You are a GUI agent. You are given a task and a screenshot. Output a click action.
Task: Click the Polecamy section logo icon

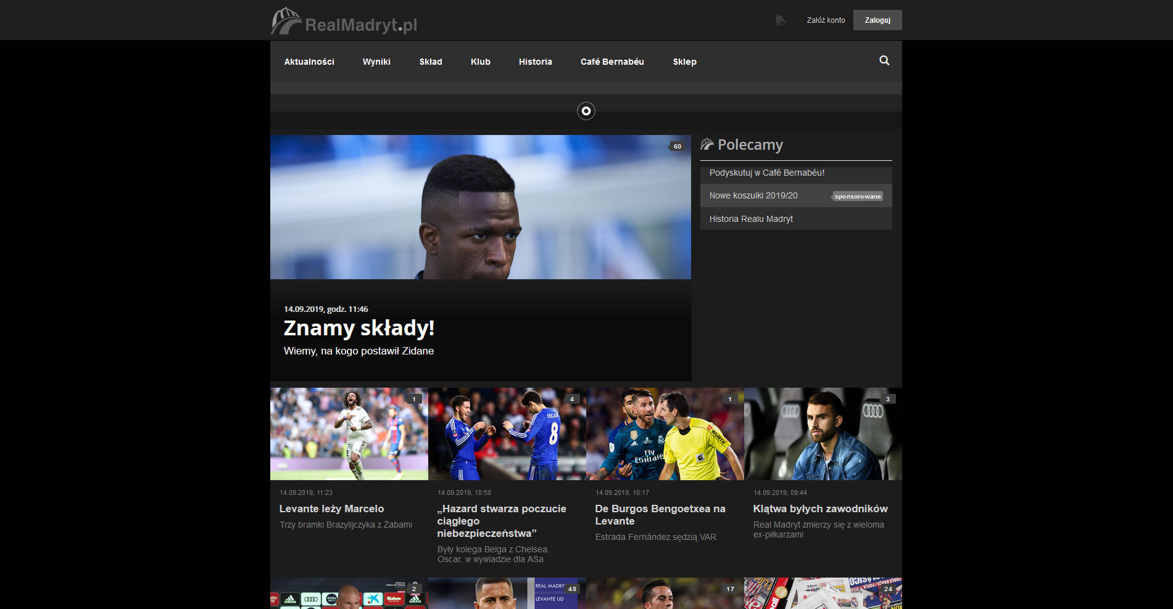[707, 144]
